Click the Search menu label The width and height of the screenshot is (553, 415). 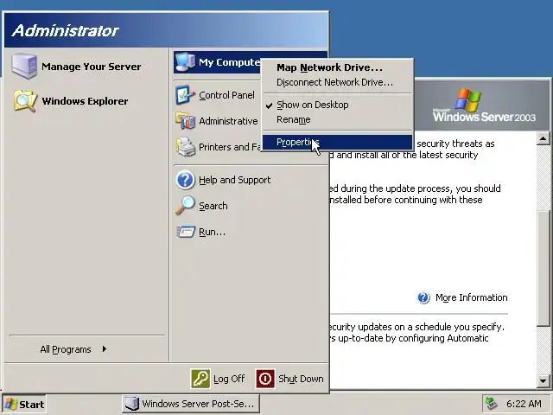(x=213, y=206)
